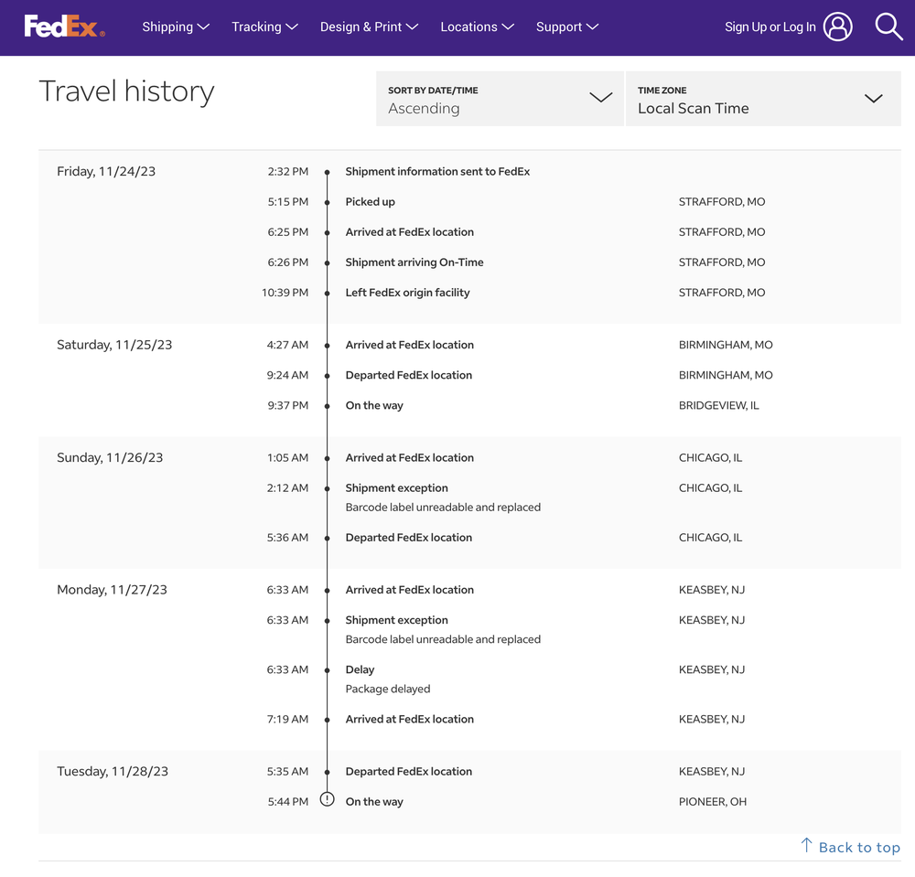Open the Support menu
Viewport: 915px width, 877px height.
click(x=567, y=27)
